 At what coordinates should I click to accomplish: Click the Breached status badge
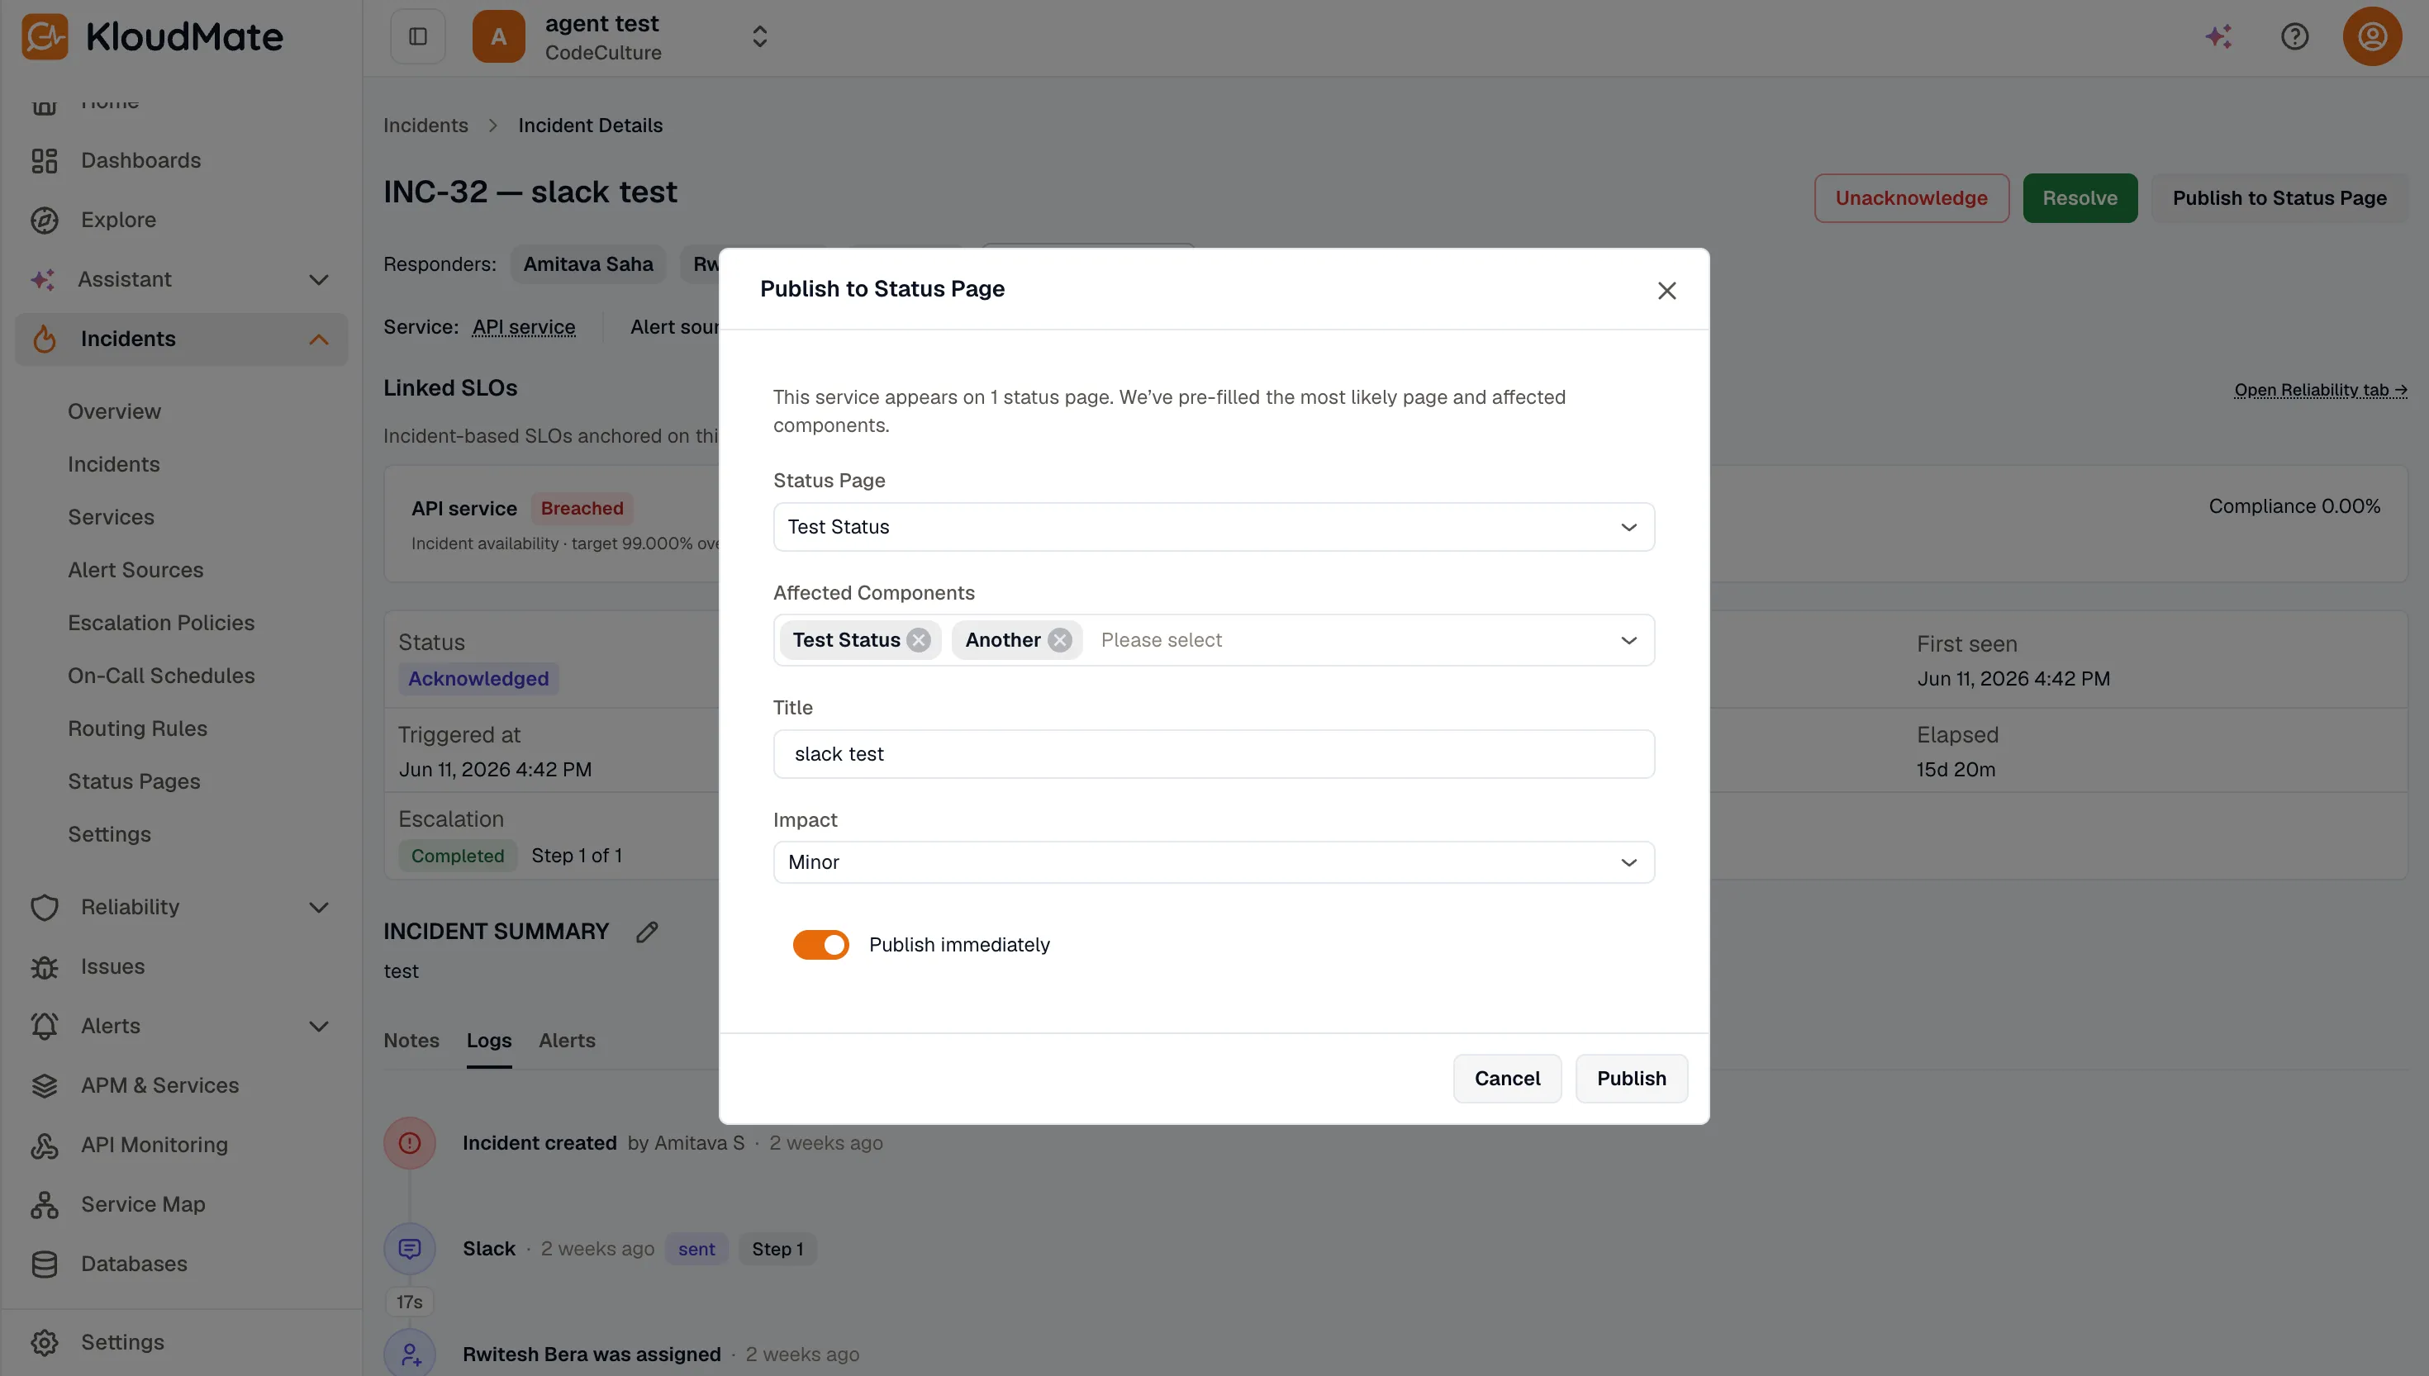click(582, 510)
